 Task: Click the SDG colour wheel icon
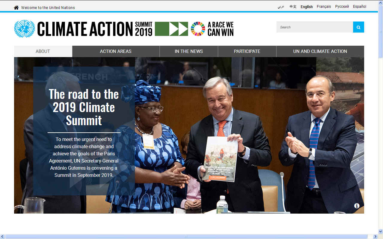pos(198,29)
